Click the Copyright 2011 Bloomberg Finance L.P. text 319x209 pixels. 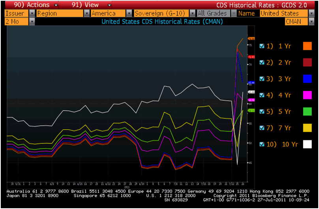(261, 196)
